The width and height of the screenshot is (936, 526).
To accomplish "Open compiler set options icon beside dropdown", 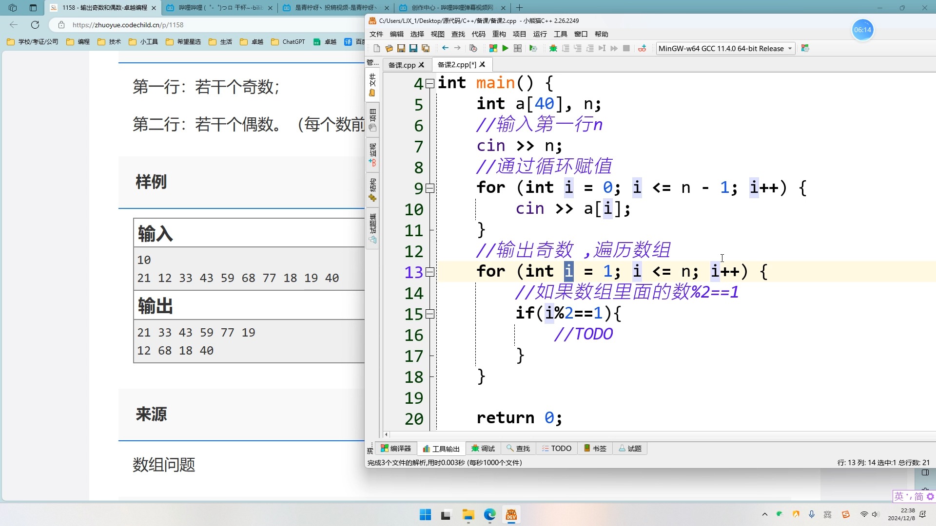I will tap(805, 48).
